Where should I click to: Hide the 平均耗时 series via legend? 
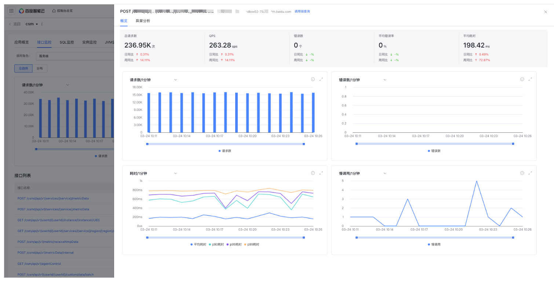(198, 244)
